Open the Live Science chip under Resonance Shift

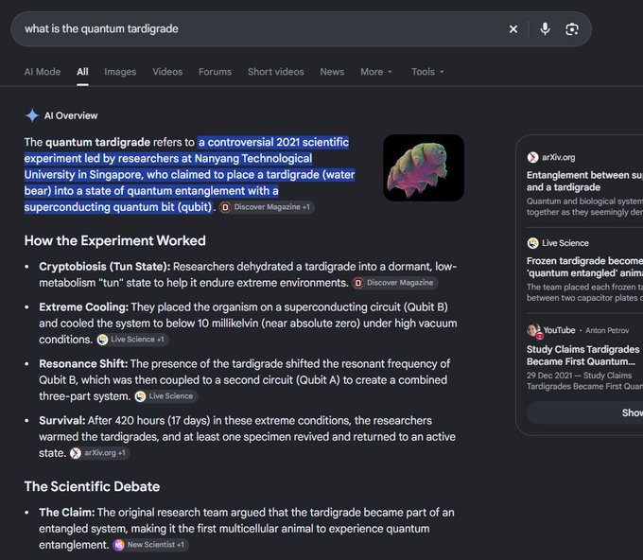166,396
